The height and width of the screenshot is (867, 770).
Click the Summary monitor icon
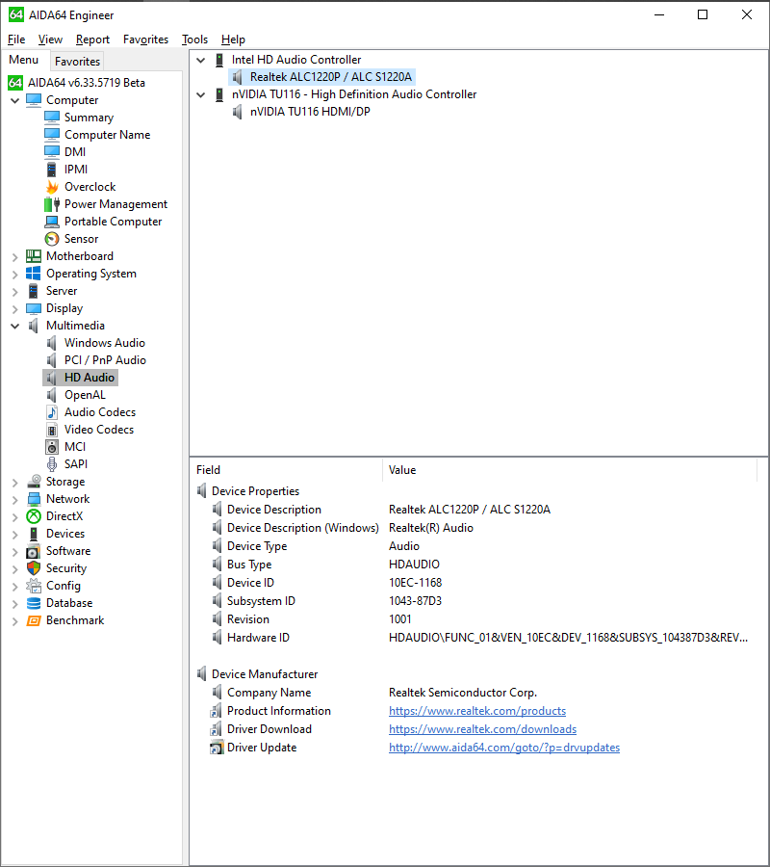[x=52, y=118]
